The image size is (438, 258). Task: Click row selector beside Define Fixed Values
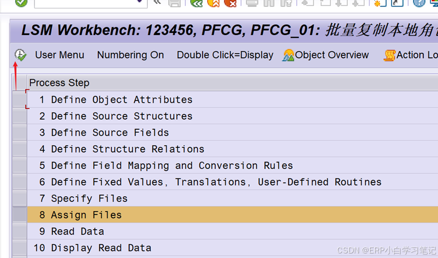point(20,182)
